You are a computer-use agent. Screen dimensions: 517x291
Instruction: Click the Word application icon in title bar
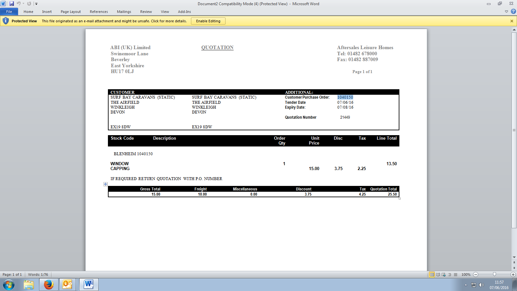[3, 4]
